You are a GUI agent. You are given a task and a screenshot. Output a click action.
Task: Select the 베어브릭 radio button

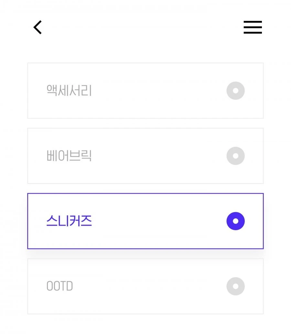click(235, 156)
